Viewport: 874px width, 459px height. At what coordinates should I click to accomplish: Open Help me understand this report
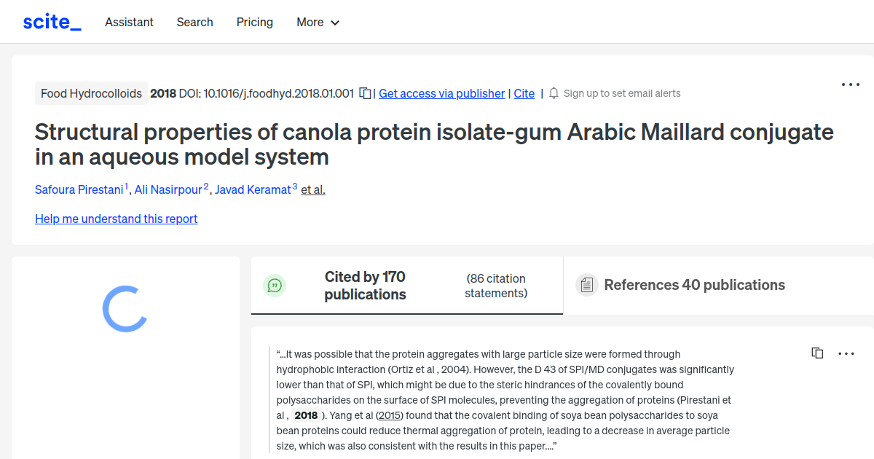[x=116, y=219]
